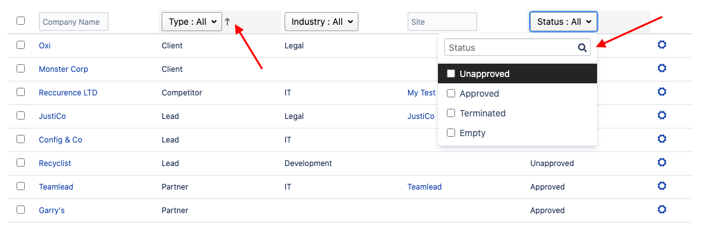Expand the Industry : All dropdown
The image size is (704, 229).
pos(321,22)
